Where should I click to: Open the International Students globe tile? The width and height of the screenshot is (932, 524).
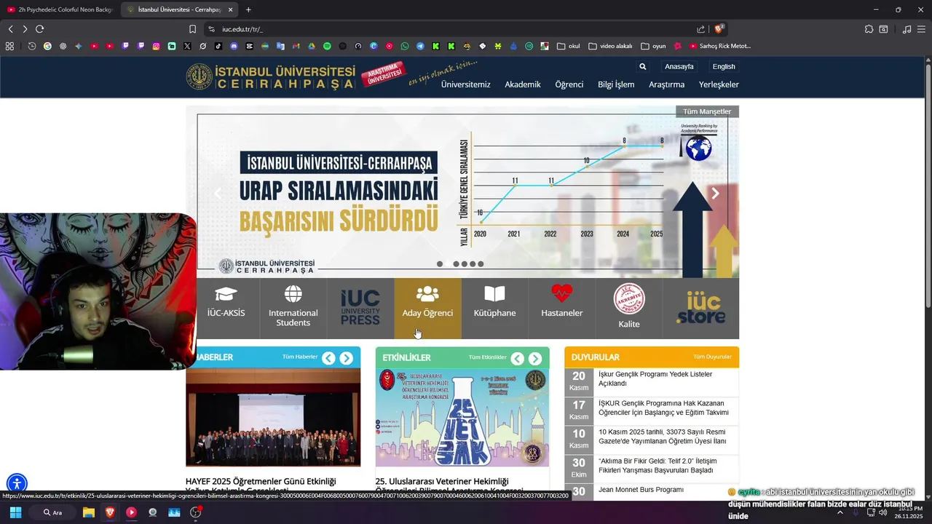pyautogui.click(x=293, y=309)
